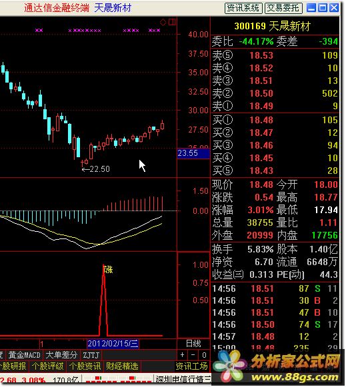Select the 买⑤ 18.43 bid row
The height and width of the screenshot is (387, 346).
(275, 171)
